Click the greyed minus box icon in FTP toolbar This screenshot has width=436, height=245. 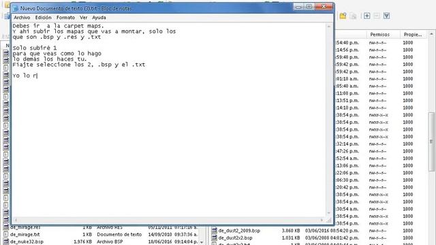(377, 16)
